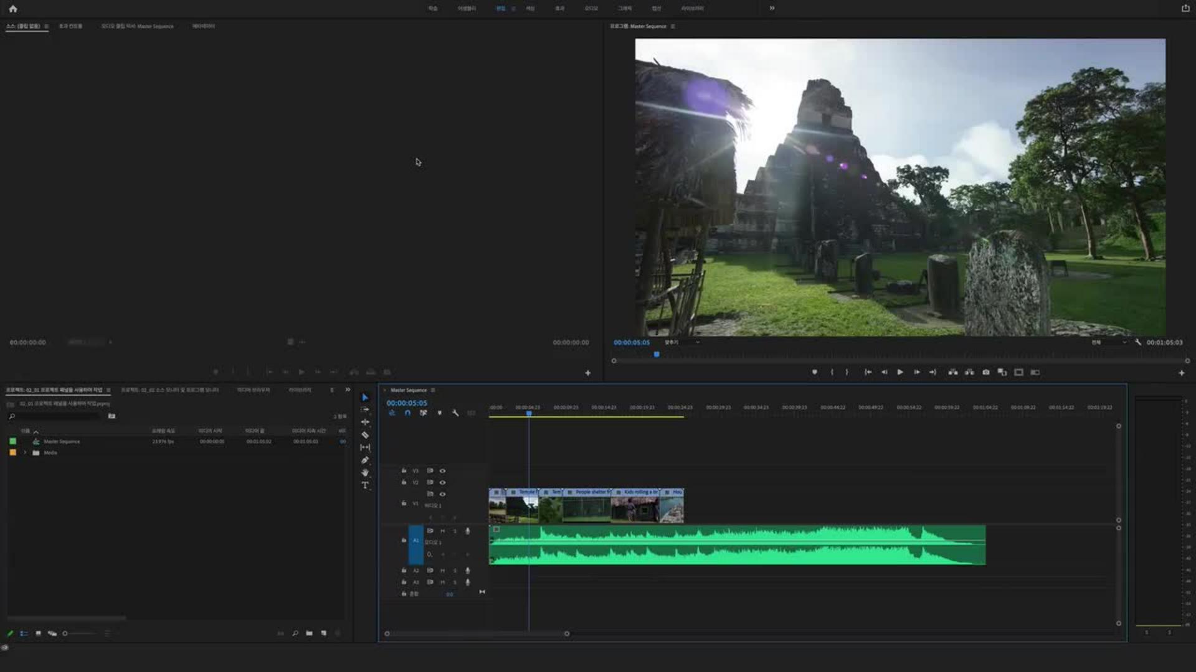Select the Hand tool

[365, 473]
